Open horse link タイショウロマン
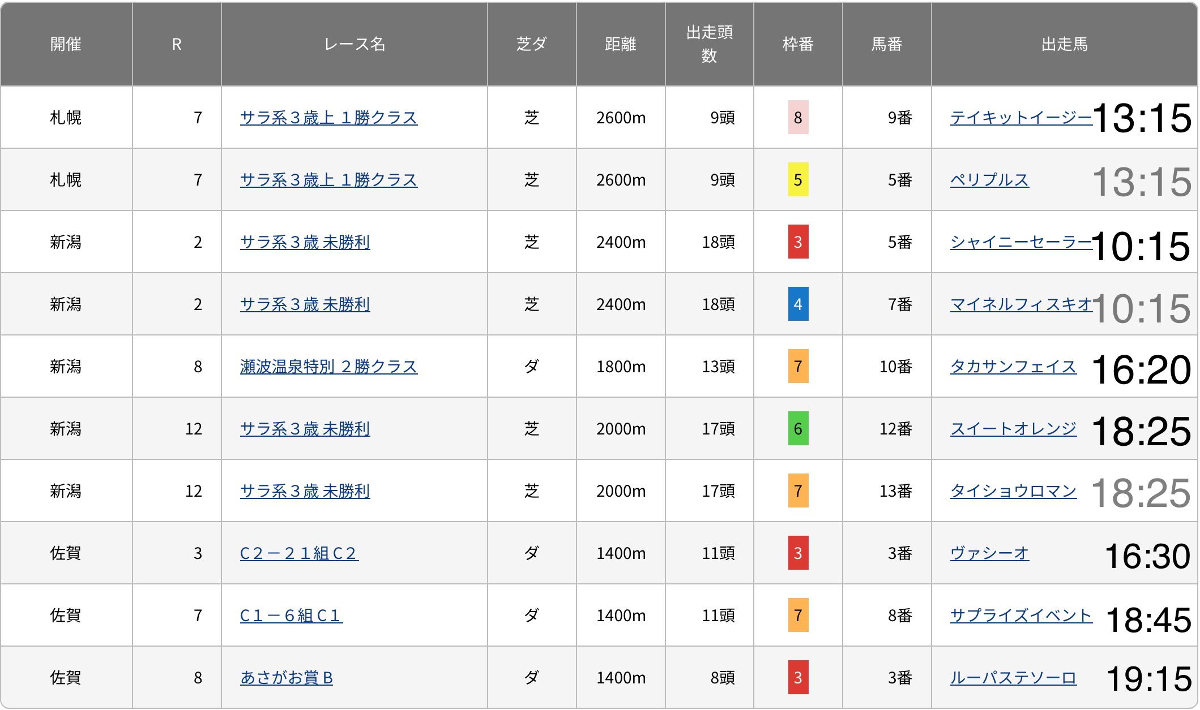The image size is (1200, 710). pos(1013,491)
